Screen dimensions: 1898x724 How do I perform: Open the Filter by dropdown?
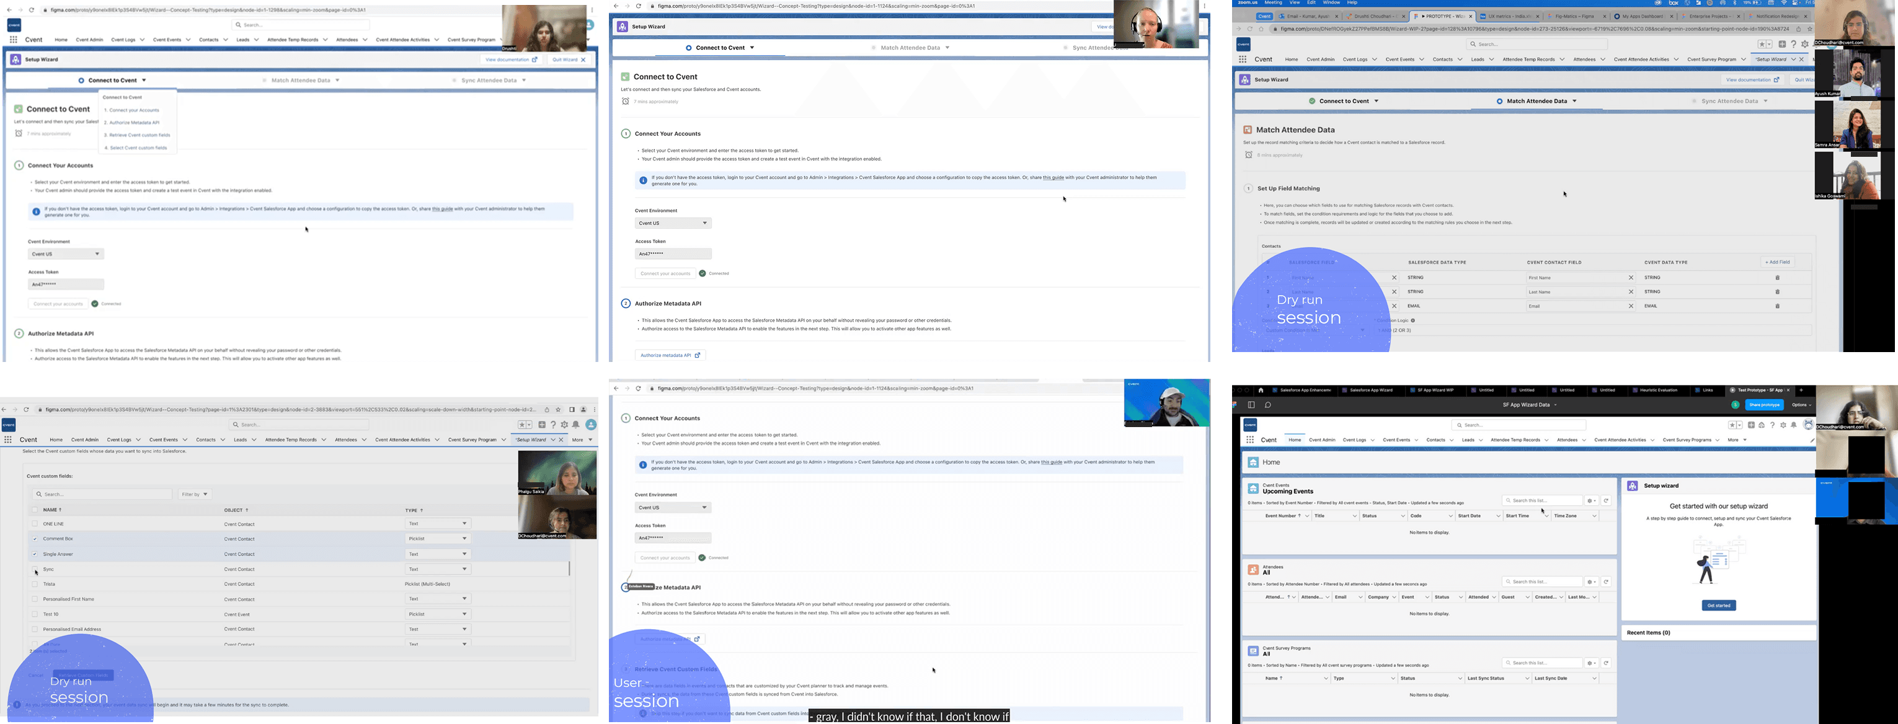[x=195, y=494]
